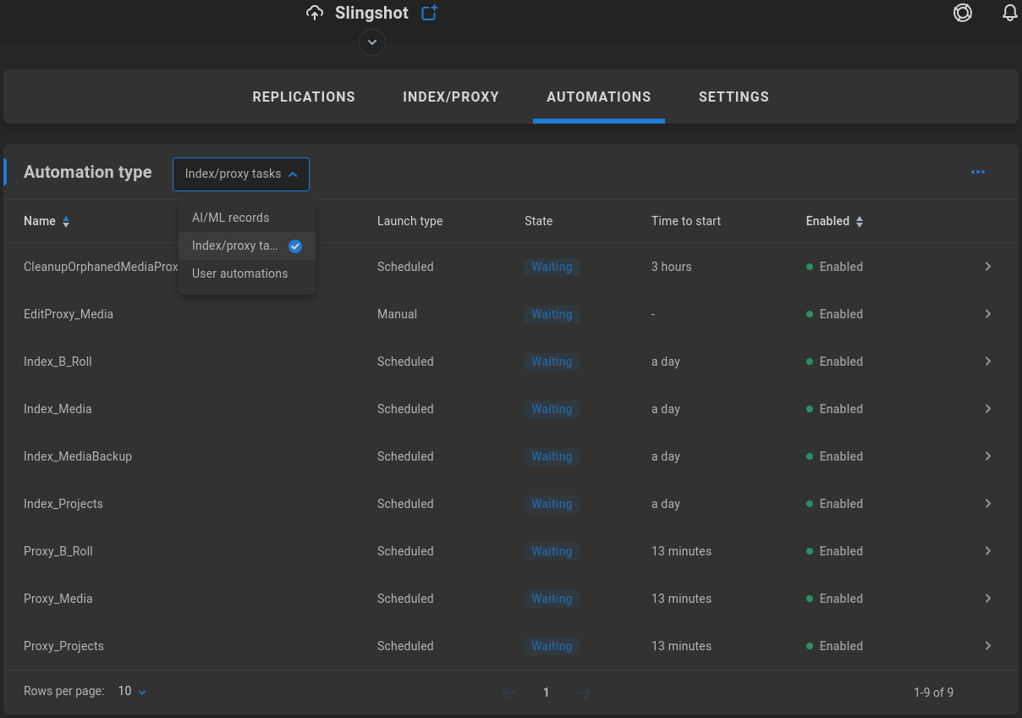Open the Rows per page dropdown

tap(132, 692)
